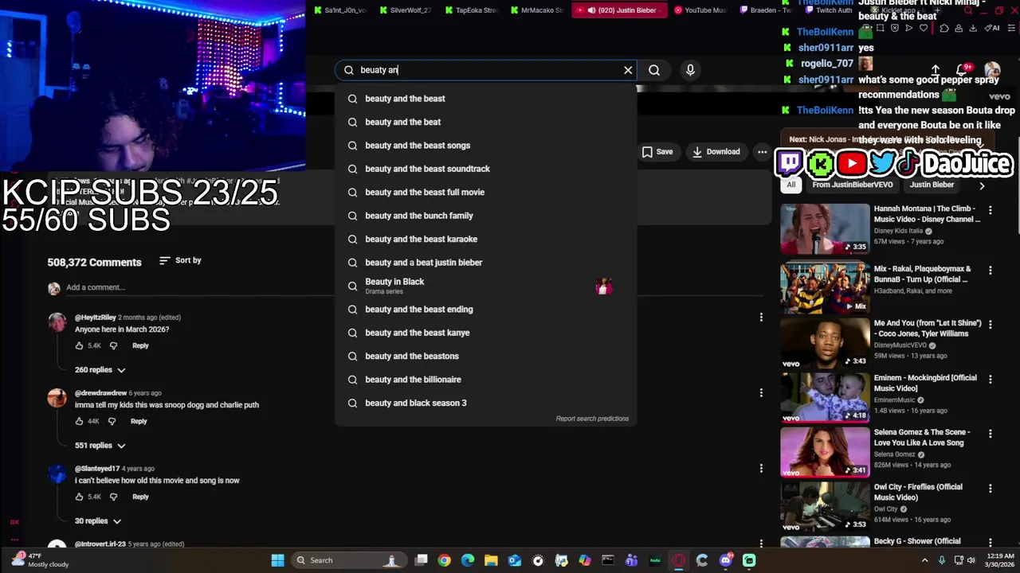Choose suggestion beauty and the beast soundtrack
The width and height of the screenshot is (1020, 573).
click(x=485, y=169)
